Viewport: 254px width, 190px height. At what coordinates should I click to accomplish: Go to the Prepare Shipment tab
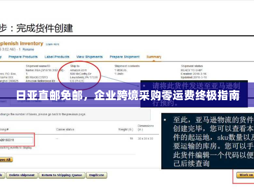[124, 57]
